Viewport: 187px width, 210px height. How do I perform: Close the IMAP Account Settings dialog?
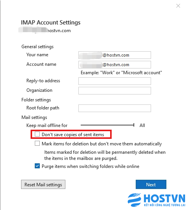click(178, 6)
